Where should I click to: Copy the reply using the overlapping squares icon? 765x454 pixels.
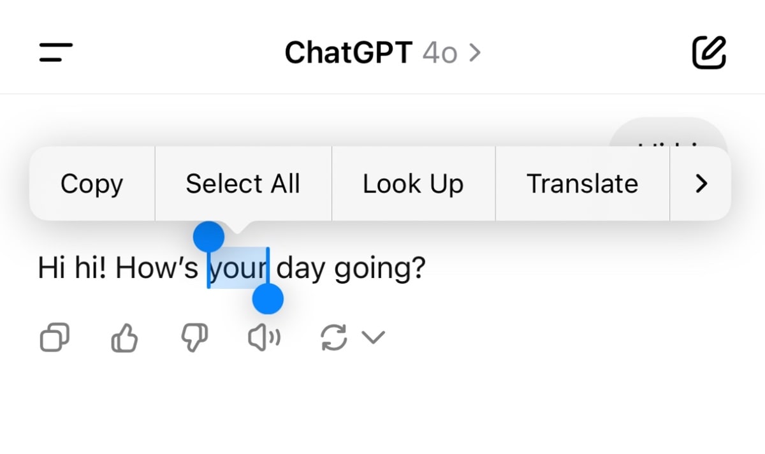54,337
